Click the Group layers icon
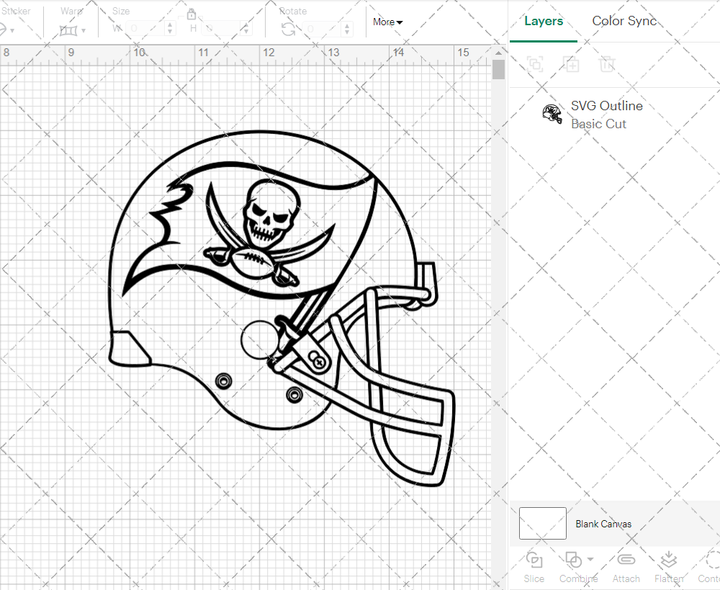This screenshot has height=590, width=720. tap(534, 64)
